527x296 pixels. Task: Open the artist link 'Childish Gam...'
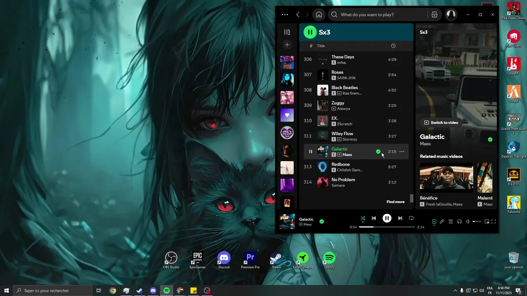coord(350,170)
